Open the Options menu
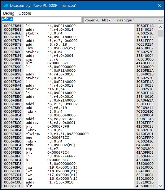The height and width of the screenshot is (190, 165). (25, 13)
